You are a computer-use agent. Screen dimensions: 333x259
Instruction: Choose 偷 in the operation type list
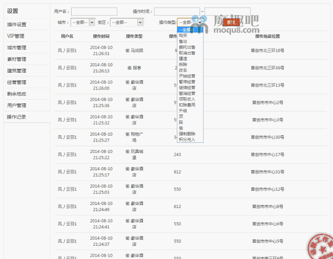(190, 128)
